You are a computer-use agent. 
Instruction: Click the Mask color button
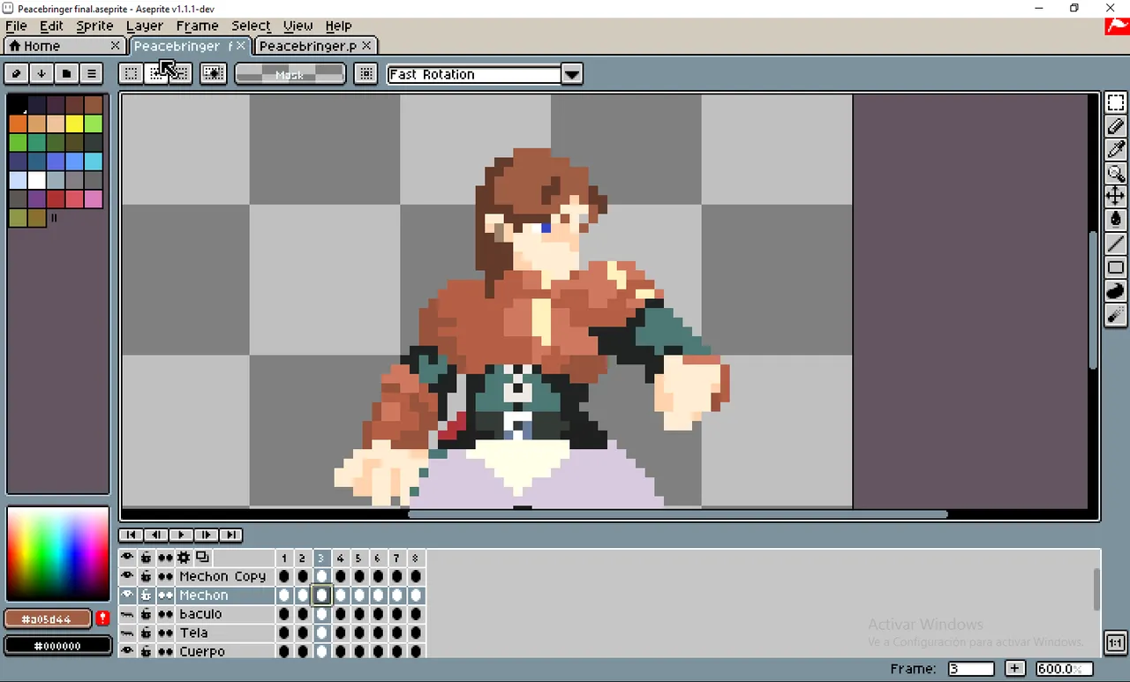click(x=290, y=74)
